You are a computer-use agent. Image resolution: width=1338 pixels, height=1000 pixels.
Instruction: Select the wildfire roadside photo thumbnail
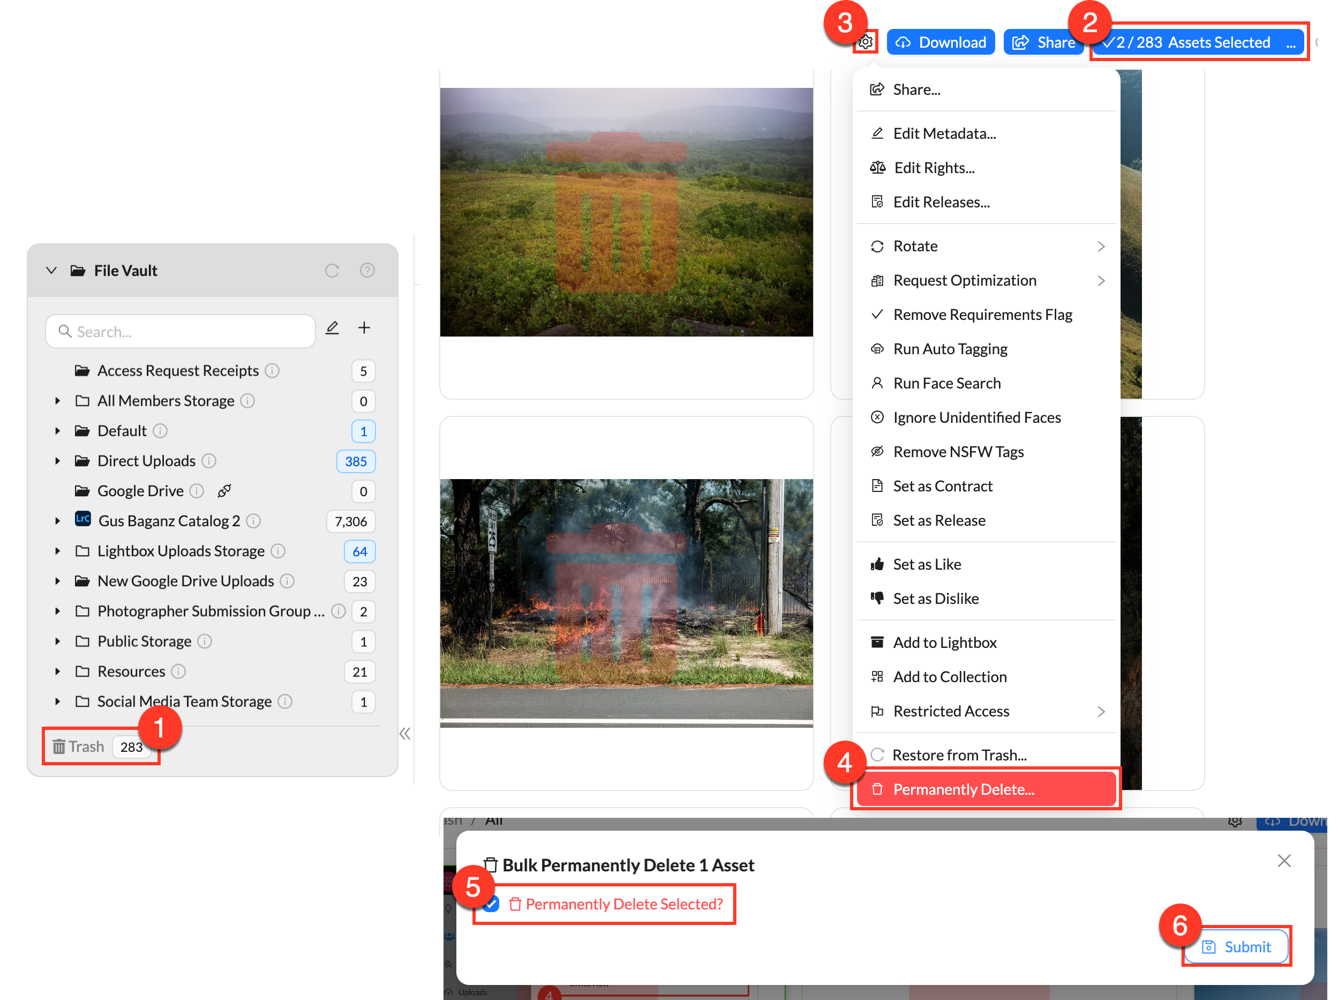[x=626, y=602]
